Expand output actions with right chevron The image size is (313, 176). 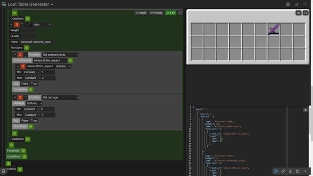tap(305, 171)
